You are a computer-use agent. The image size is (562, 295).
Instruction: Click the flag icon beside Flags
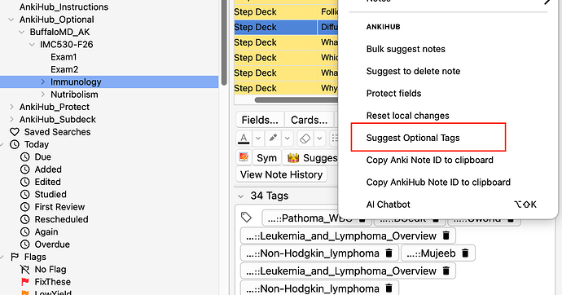point(15,257)
